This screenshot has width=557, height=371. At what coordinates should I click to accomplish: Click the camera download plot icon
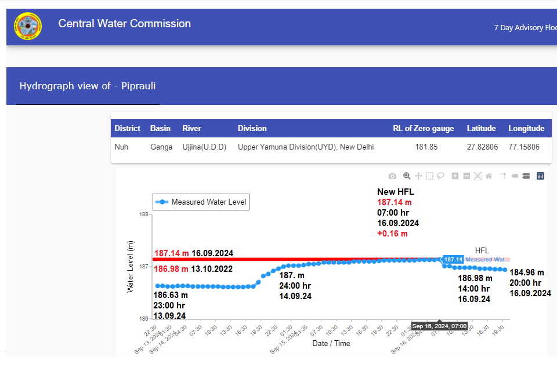[x=393, y=176]
